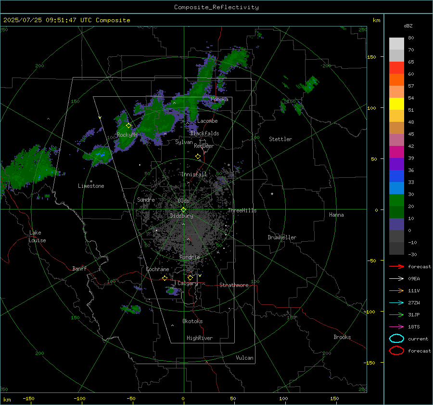This screenshot has height=405, width=433.
Task: Click the Sundre label
Action: tap(146, 200)
